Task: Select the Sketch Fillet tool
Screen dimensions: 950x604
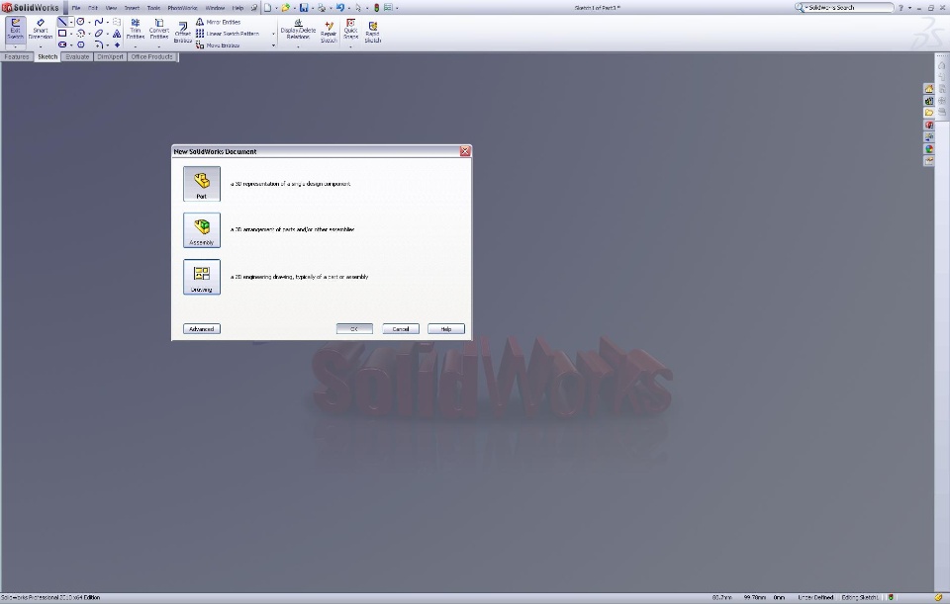Action: 99,44
